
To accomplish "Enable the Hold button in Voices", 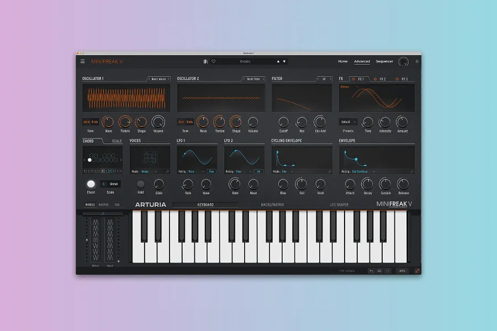I will click(x=141, y=184).
